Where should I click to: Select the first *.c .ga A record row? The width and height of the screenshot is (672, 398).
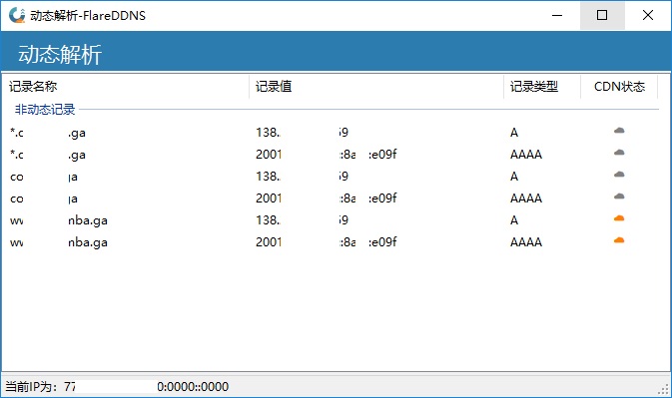pyautogui.click(x=336, y=133)
